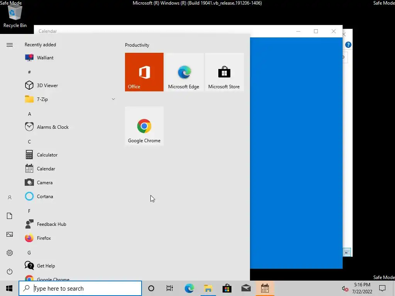Open Pictures from Start sidebar
This screenshot has width=395, height=296.
click(x=10, y=234)
